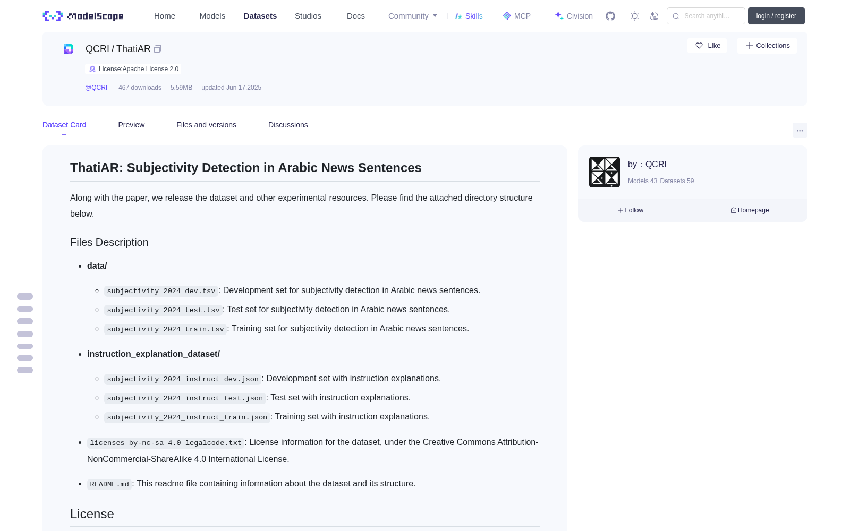Open the ModelScope logo homepage
Screen dimensions: 850x531
pyautogui.click(x=83, y=16)
